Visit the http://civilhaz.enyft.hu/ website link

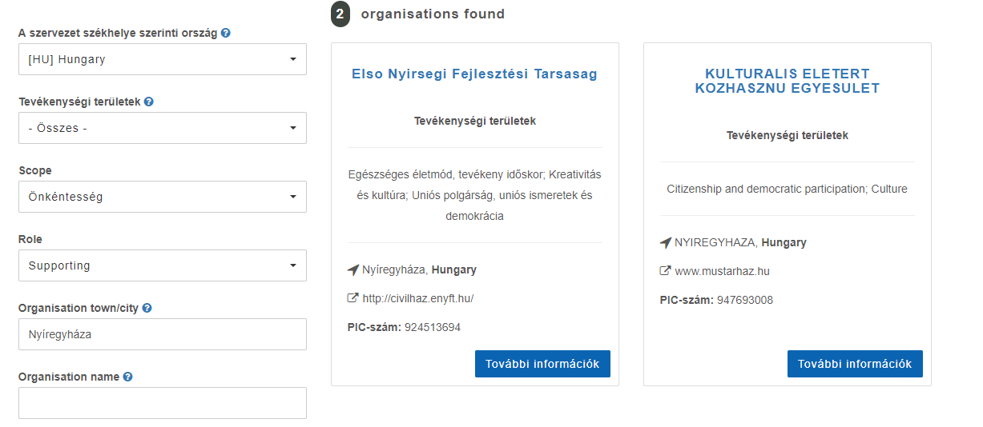click(418, 298)
